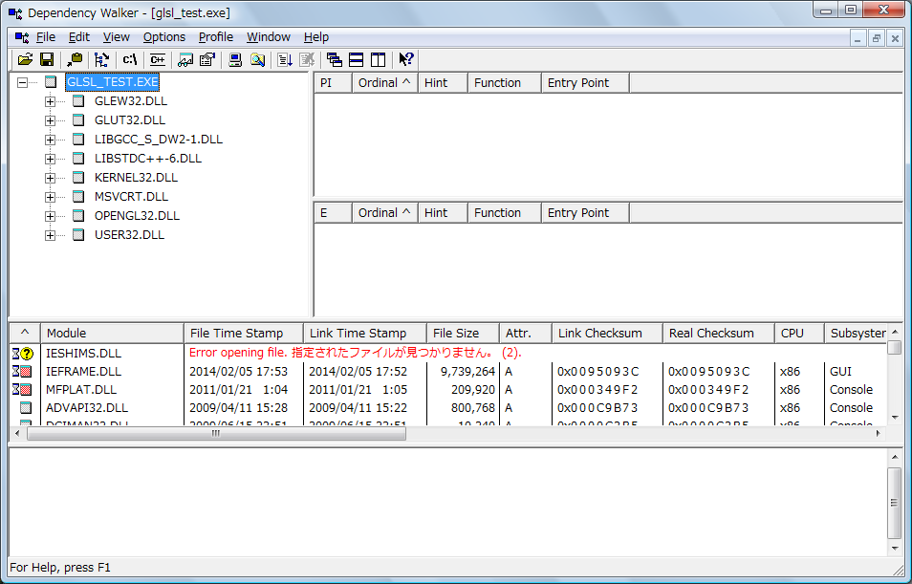Viewport: 912px width, 584px height.
Task: Expand the MSVCRT.DLL tree node
Action: pyautogui.click(x=50, y=197)
